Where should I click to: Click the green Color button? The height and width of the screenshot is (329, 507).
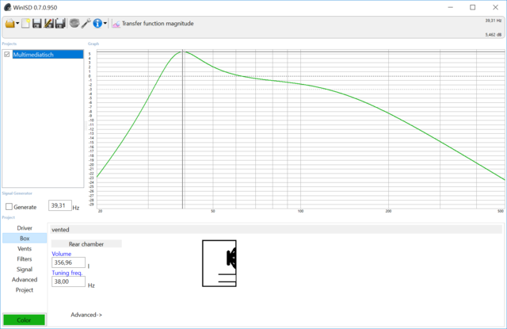click(x=24, y=320)
